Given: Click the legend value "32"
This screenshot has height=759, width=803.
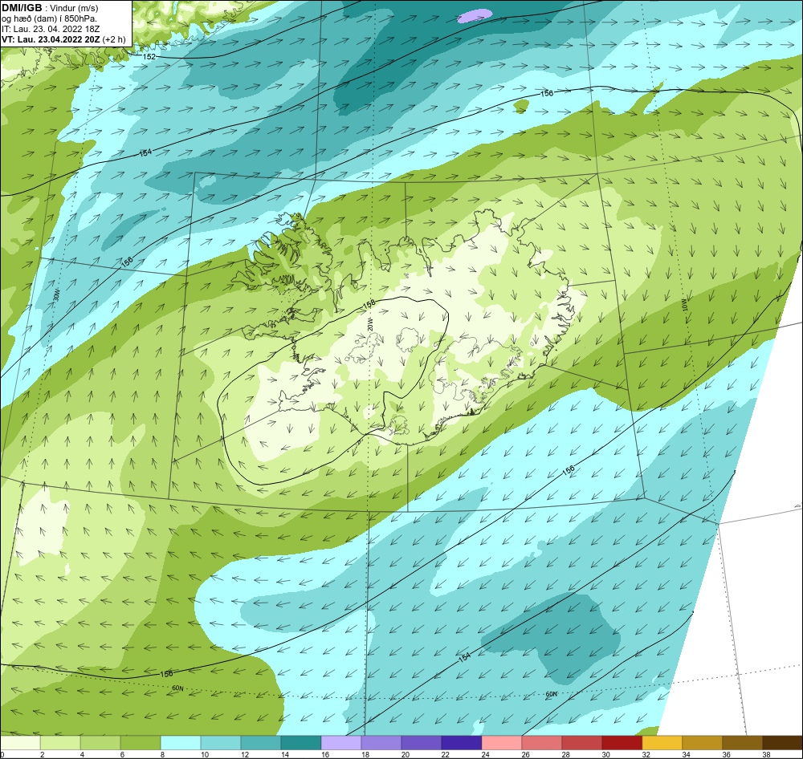Looking at the screenshot, I should tap(646, 754).
